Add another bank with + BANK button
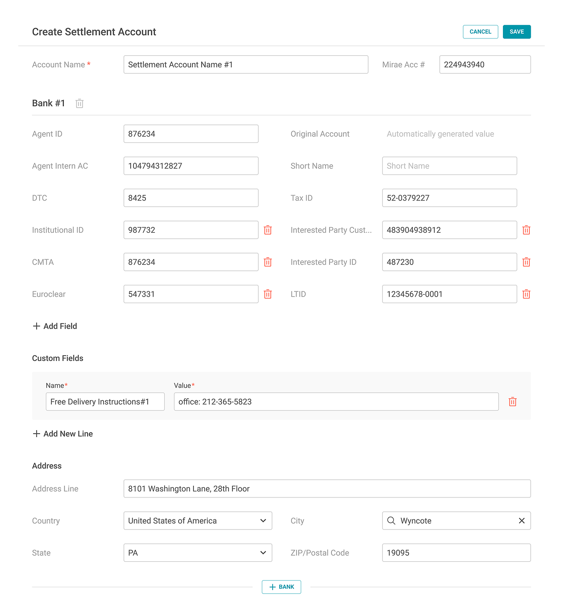563x612 pixels. tap(281, 587)
